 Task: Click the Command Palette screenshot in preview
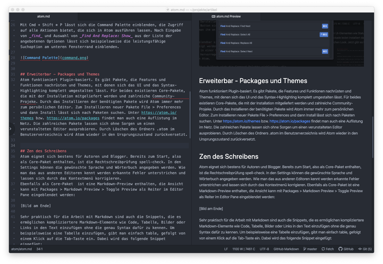point(281,43)
